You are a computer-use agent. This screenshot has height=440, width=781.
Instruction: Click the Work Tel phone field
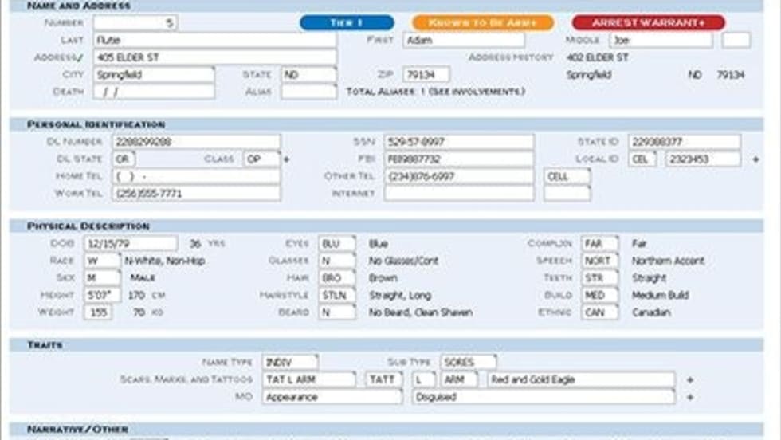pyautogui.click(x=196, y=194)
